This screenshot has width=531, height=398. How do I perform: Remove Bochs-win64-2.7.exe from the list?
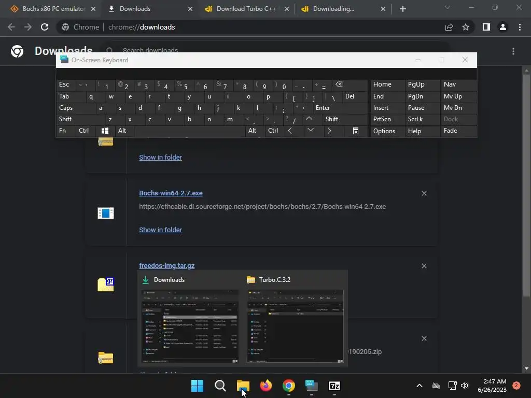click(x=424, y=193)
